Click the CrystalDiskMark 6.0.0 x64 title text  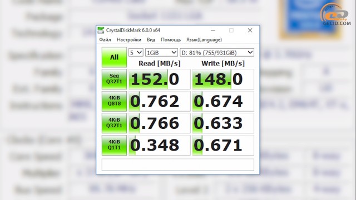point(133,30)
